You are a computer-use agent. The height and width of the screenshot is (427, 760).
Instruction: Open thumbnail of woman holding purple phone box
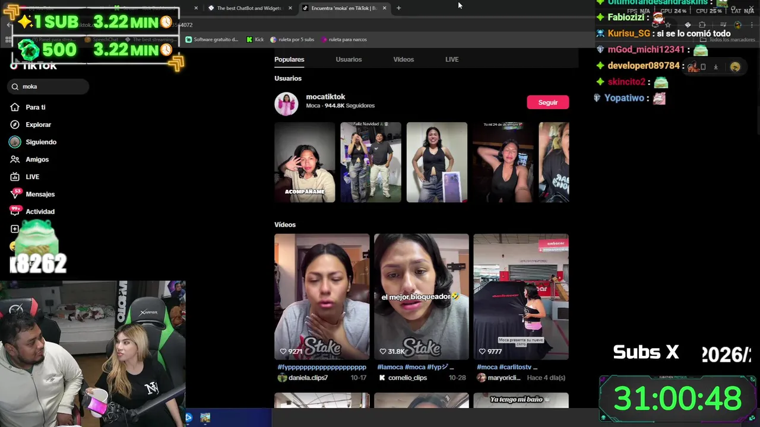point(436,162)
